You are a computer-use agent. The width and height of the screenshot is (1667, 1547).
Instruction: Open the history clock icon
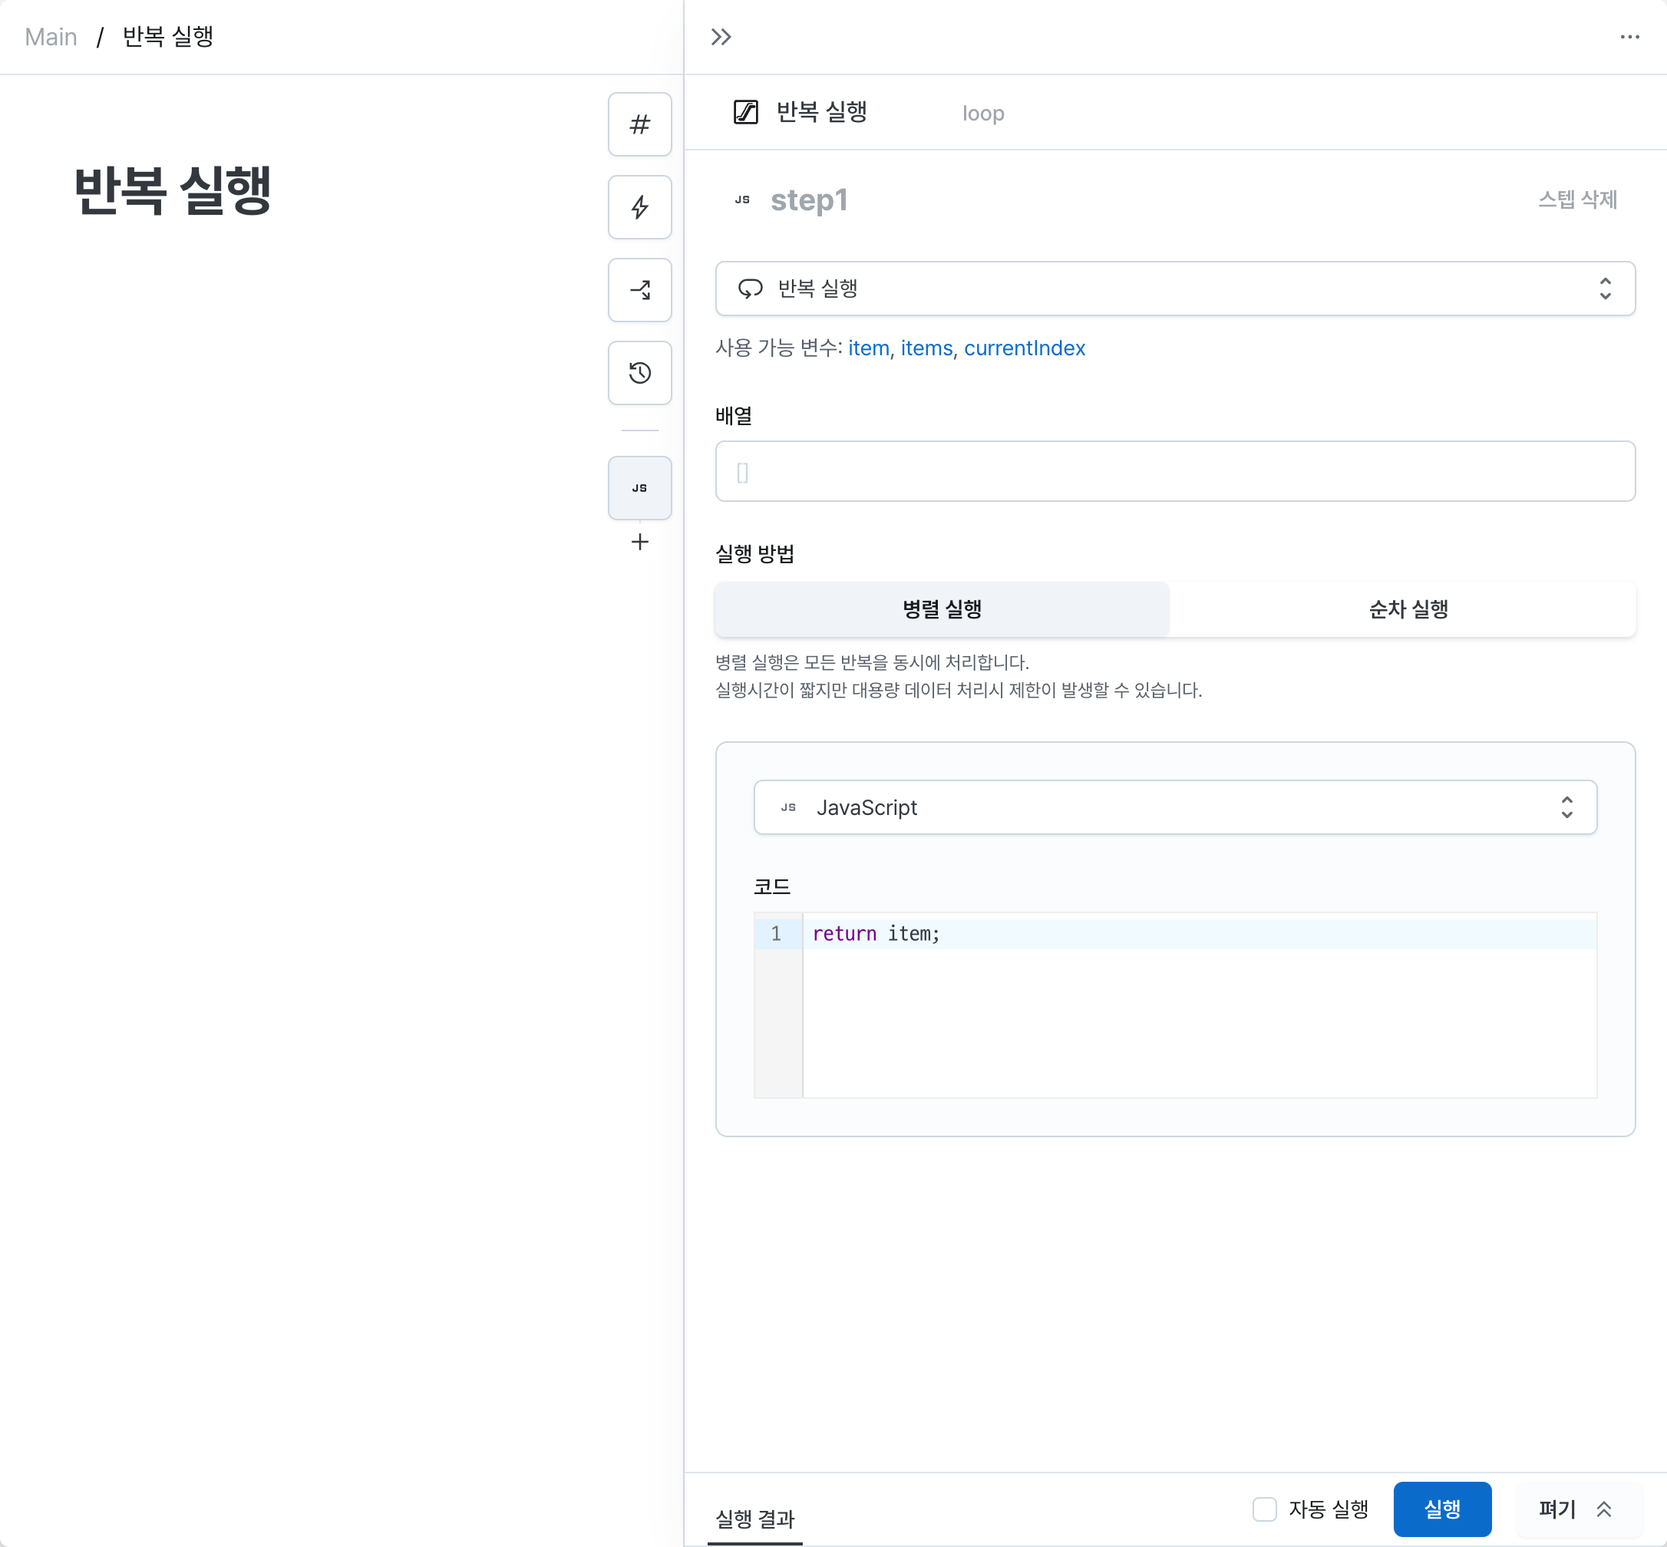[639, 372]
